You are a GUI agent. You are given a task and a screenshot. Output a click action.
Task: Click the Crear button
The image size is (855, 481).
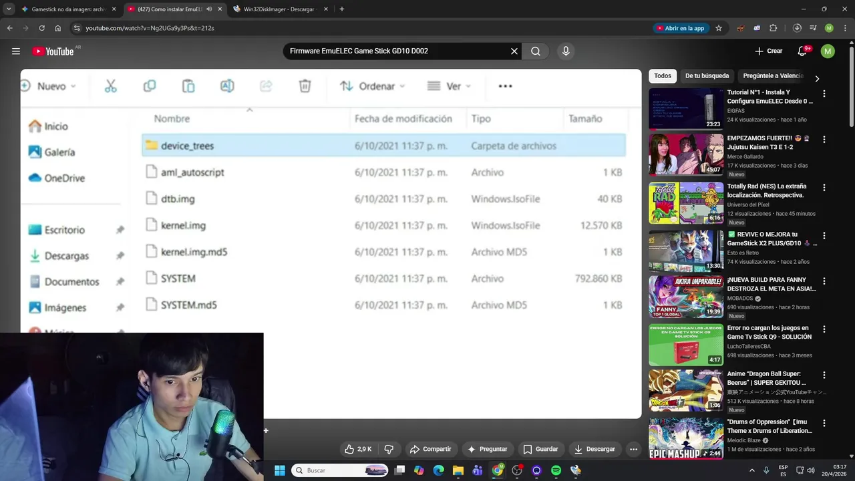point(768,51)
